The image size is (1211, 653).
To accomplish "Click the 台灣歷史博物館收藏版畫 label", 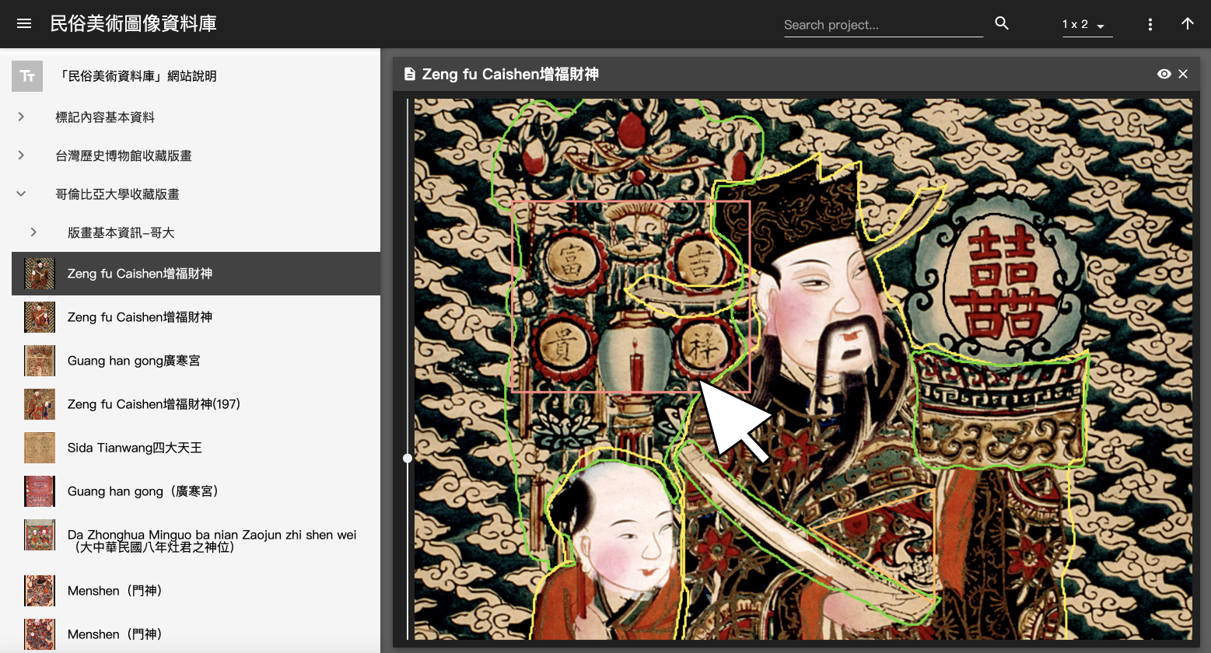I will pos(124,156).
